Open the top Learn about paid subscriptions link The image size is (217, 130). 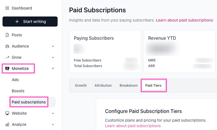coord(184,20)
